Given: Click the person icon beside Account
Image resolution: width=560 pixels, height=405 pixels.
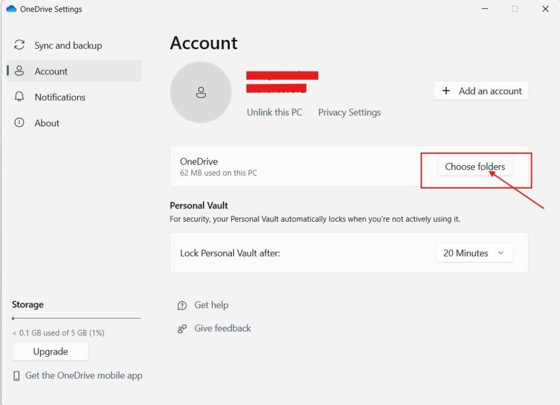Looking at the screenshot, I should coord(19,71).
